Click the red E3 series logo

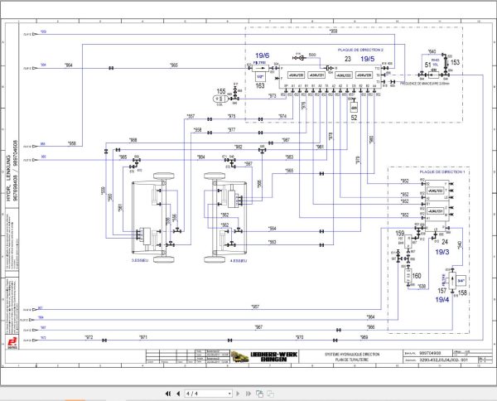[12, 343]
